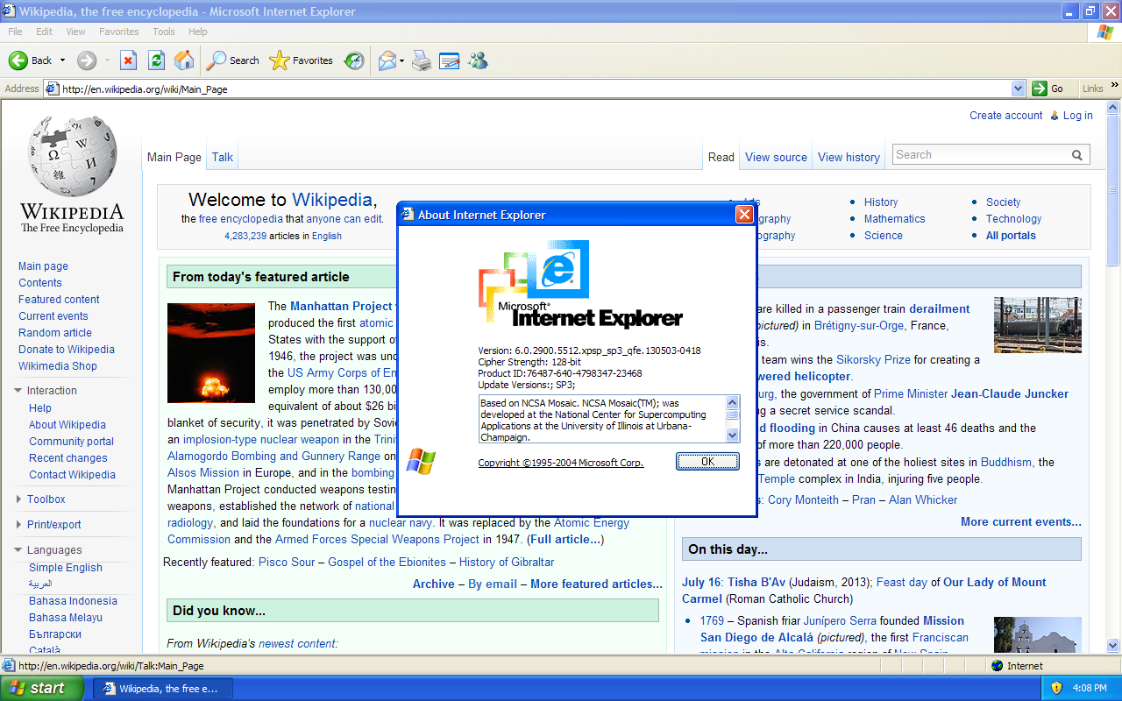This screenshot has height=701, width=1122.
Task: Click the magnifier in the Wikipedia search box
Action: [1077, 155]
